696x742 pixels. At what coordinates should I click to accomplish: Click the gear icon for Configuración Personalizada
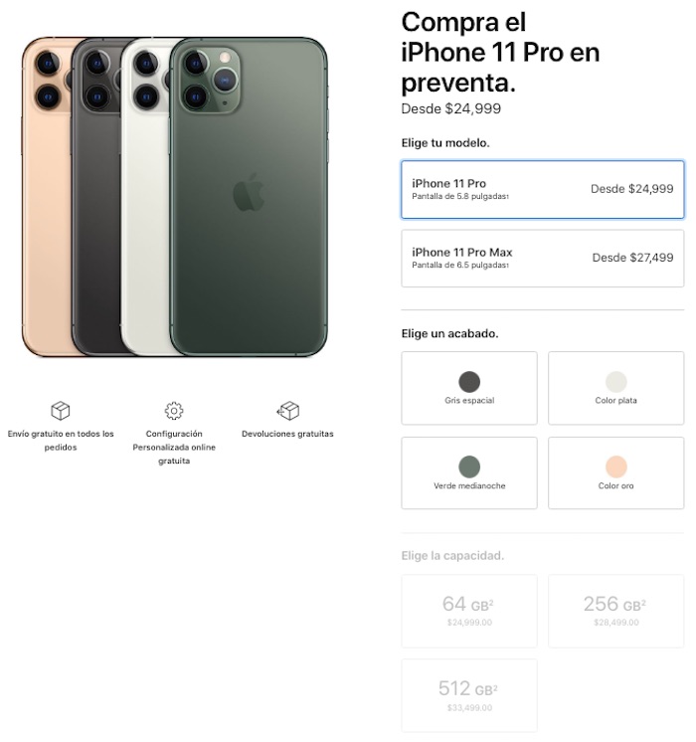(x=174, y=411)
